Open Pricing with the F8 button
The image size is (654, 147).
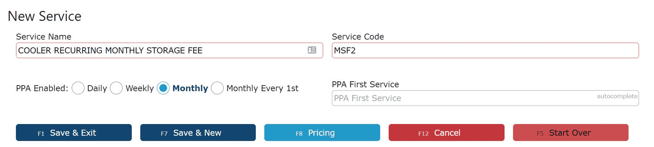[322, 133]
